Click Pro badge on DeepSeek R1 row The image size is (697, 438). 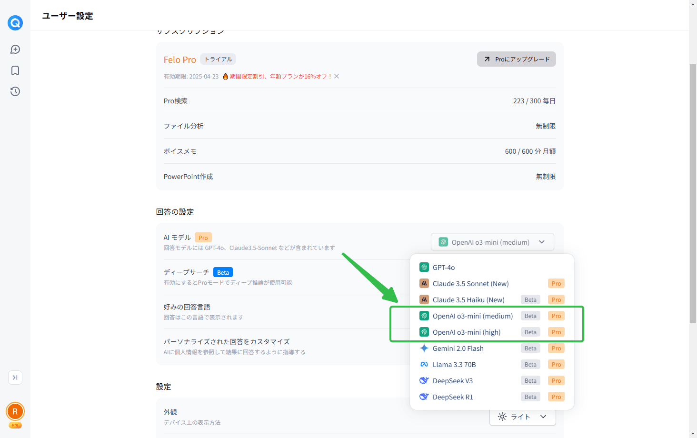tap(556, 397)
